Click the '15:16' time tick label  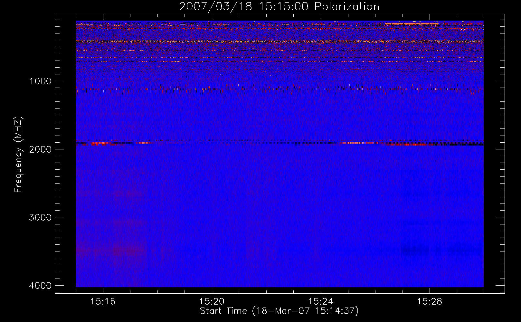[x=103, y=301]
